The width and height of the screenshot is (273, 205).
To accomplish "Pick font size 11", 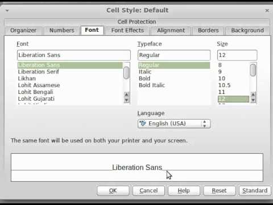I will (233, 92).
